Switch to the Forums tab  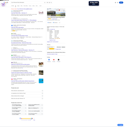pos(30,6)
